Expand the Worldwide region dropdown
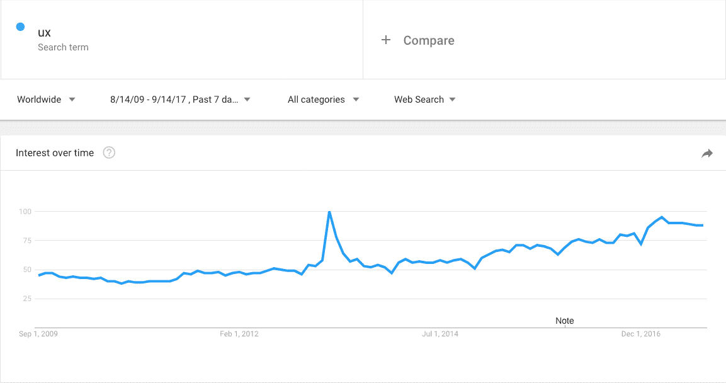726x383 pixels. pyautogui.click(x=46, y=100)
